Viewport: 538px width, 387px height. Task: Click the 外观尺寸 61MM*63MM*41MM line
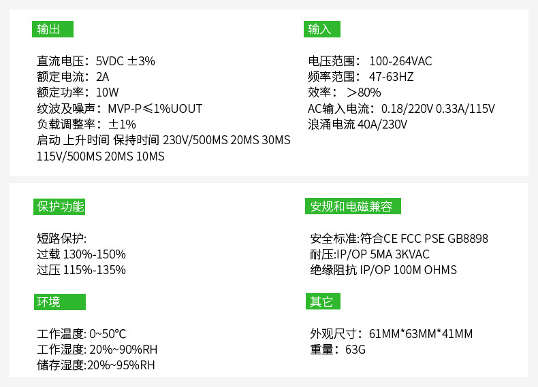tap(391, 334)
